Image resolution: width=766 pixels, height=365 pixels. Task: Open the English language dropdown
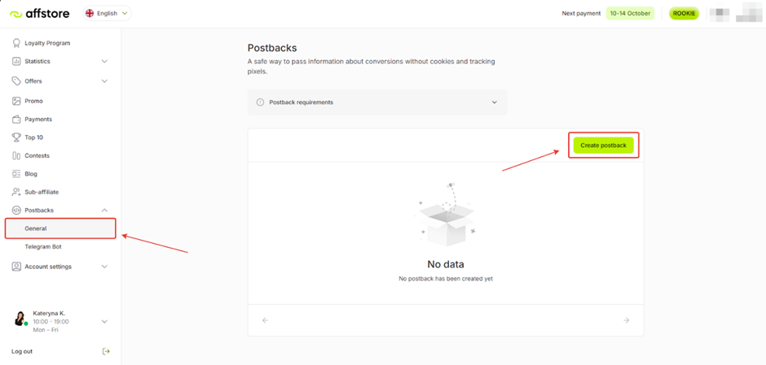pos(107,13)
